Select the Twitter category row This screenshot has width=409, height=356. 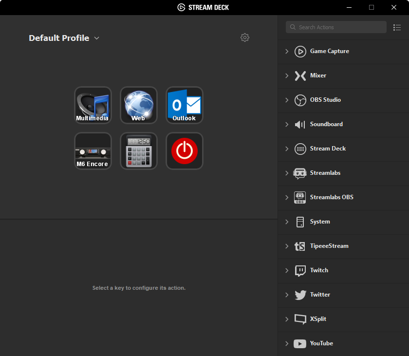point(320,295)
